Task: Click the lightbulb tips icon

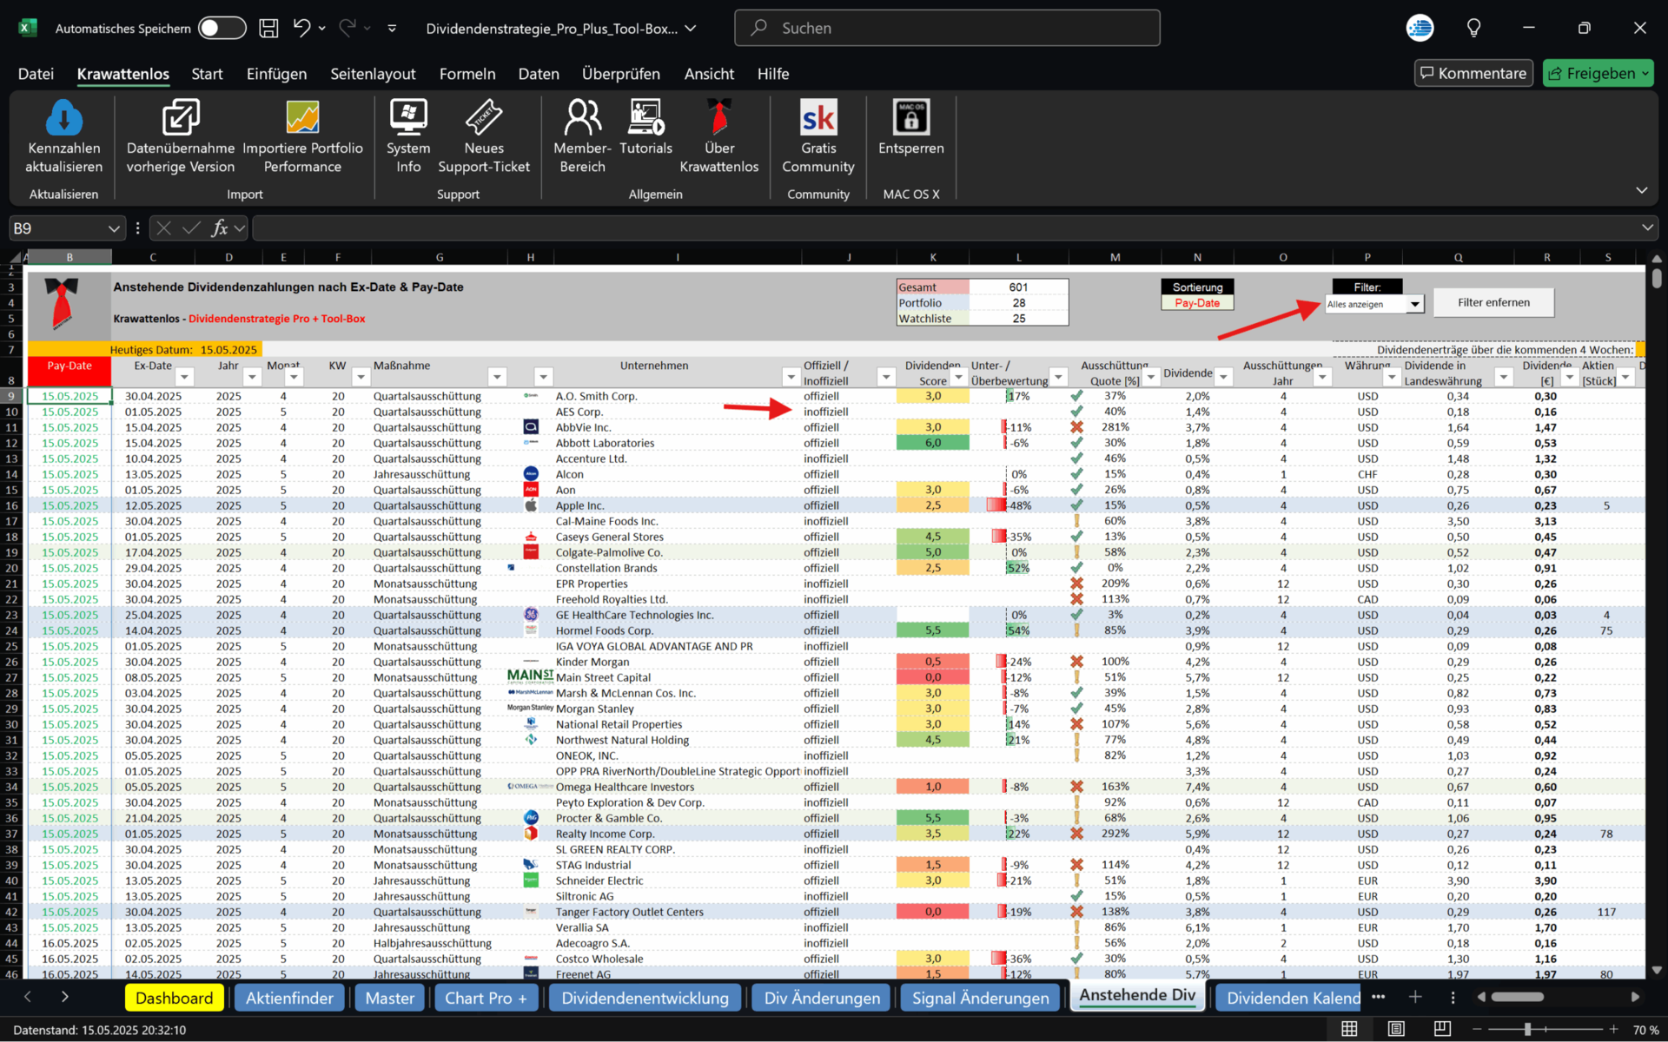Action: click(1473, 28)
